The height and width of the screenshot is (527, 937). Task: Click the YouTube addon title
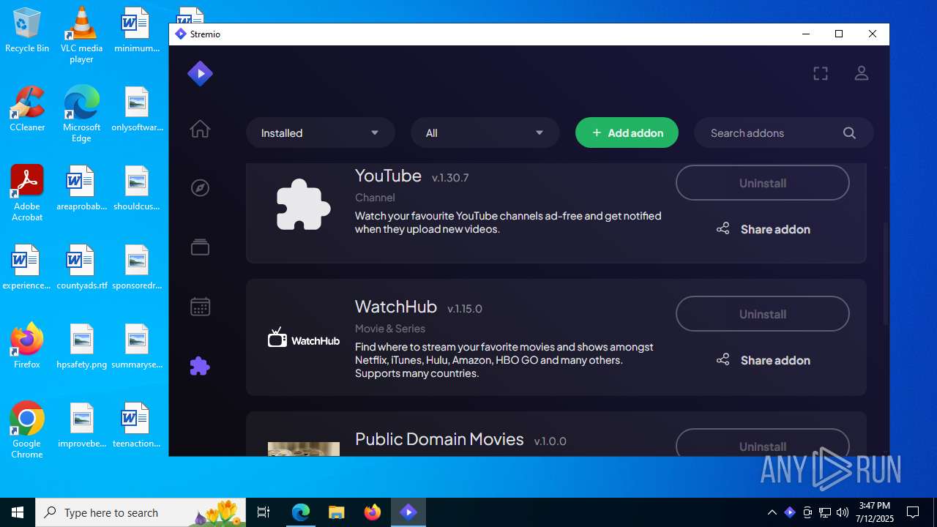(388, 176)
